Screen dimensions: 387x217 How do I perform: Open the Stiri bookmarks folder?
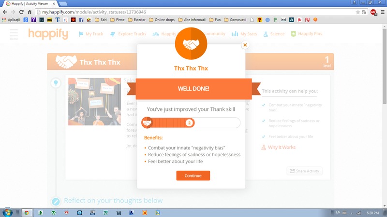point(101,20)
